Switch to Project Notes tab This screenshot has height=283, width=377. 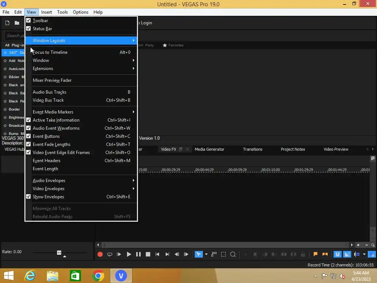tap(293, 150)
